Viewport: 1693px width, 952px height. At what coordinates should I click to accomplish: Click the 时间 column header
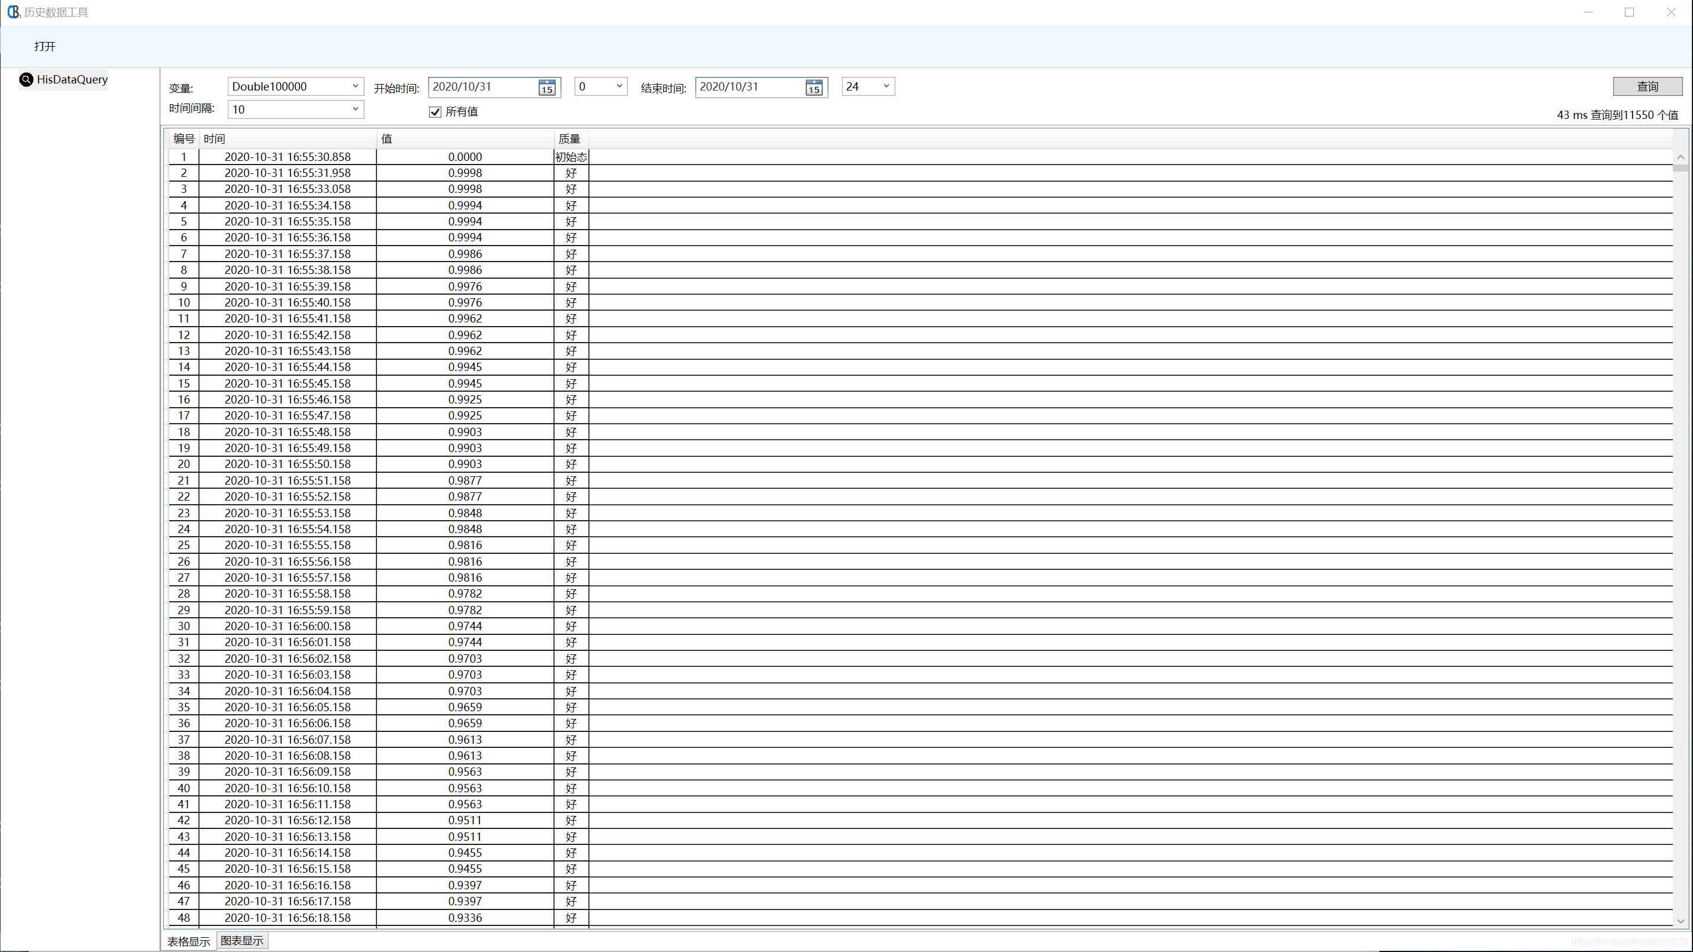coord(288,138)
